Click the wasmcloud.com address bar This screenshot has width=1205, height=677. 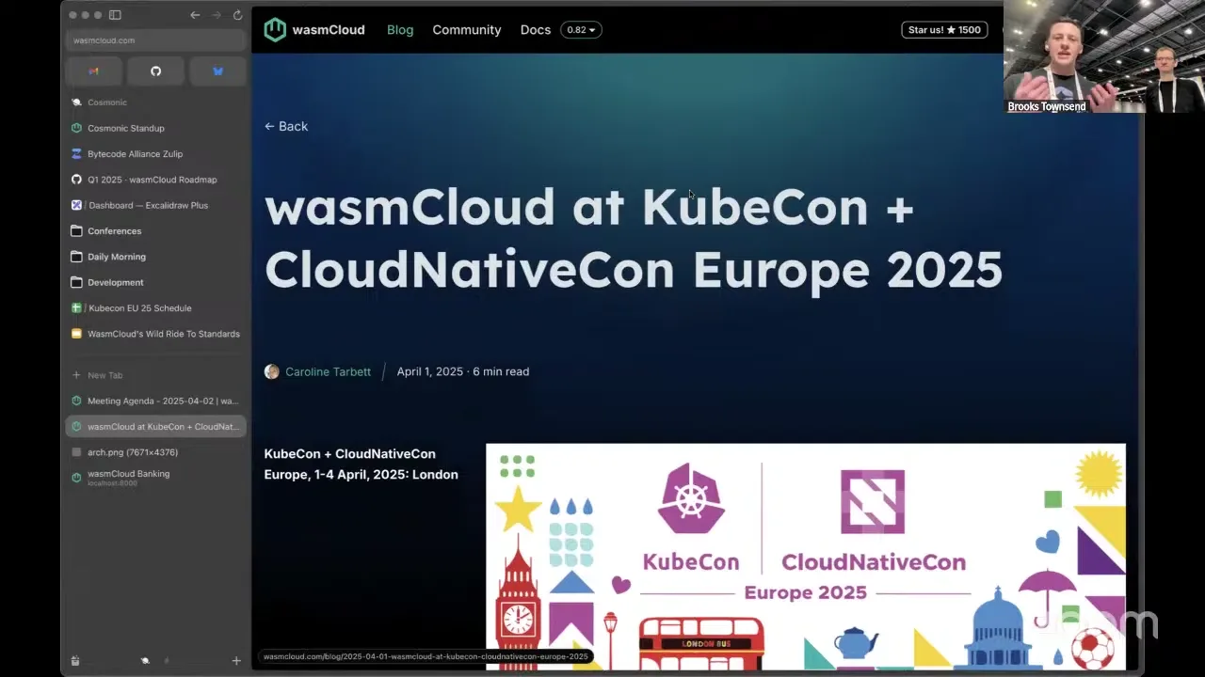(156, 40)
